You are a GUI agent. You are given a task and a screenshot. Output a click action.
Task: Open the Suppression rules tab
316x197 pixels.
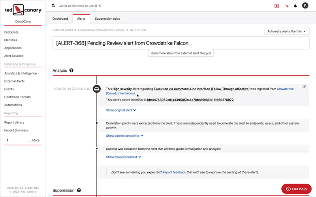(107, 19)
